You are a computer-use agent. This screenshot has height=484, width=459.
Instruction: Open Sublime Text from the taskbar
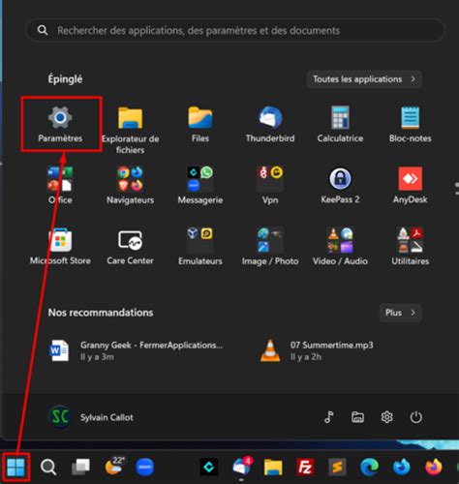tap(337, 467)
